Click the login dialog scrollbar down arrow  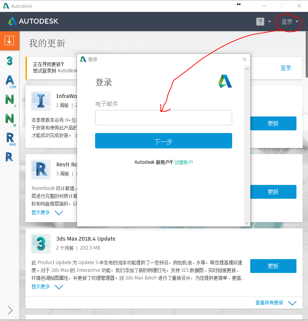click(x=247, y=223)
